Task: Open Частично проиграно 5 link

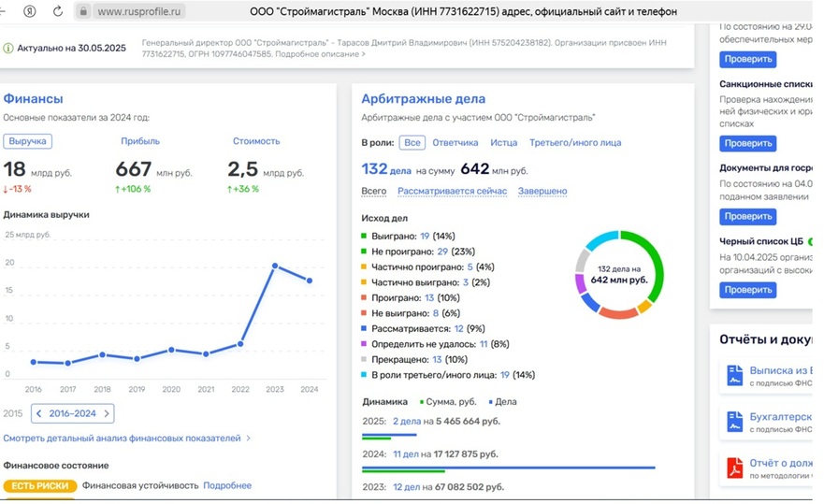Action: click(x=470, y=267)
